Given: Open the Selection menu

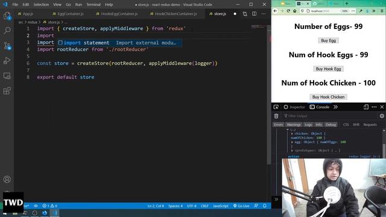Looking at the screenshot, I should click(41, 4).
